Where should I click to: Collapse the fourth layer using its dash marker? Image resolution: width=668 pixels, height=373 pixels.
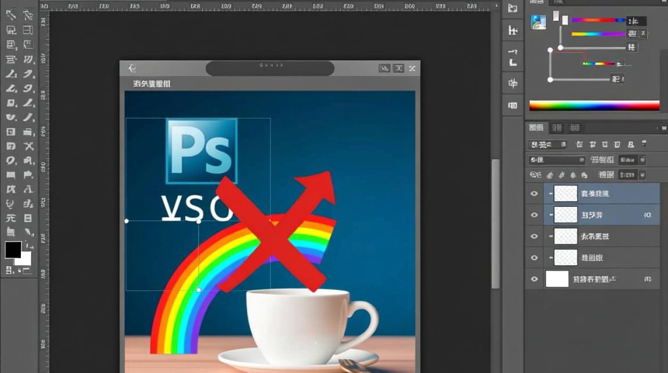coord(551,258)
